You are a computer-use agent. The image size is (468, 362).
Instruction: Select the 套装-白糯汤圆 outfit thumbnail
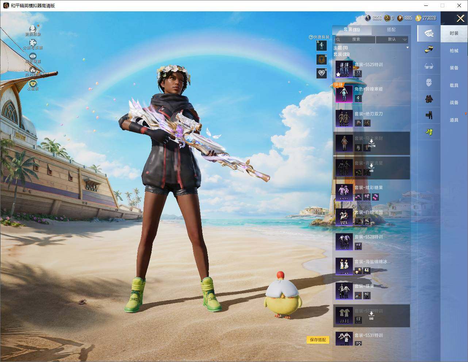pyautogui.click(x=344, y=217)
